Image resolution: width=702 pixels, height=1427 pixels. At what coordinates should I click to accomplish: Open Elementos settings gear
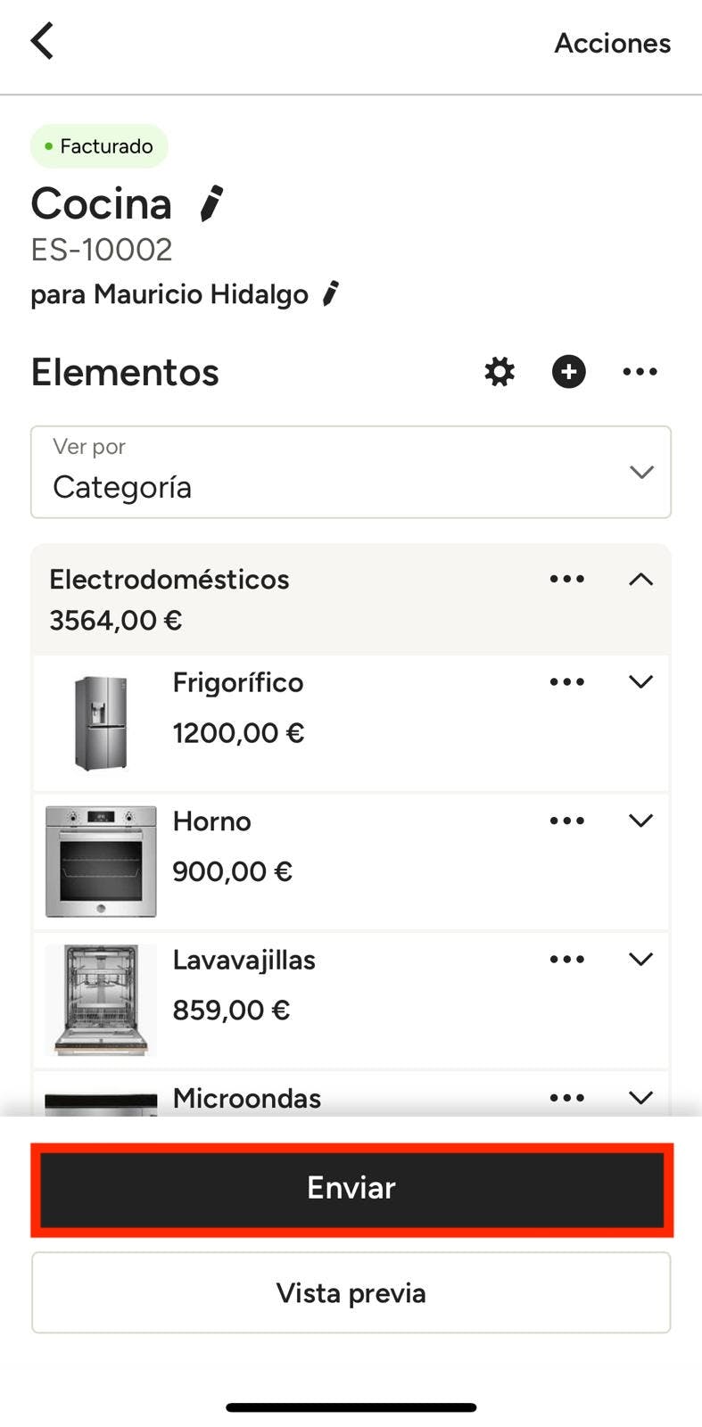click(500, 372)
